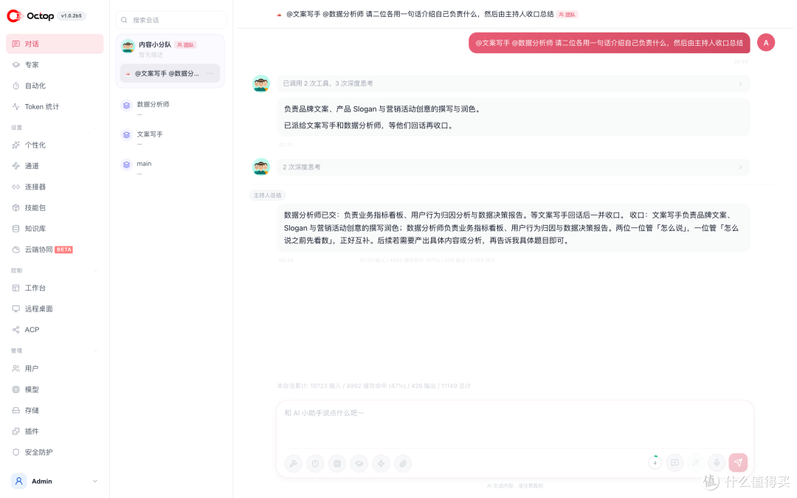797x498 pixels.
Task: Click the 连接器 connector icon
Action: tap(15, 187)
